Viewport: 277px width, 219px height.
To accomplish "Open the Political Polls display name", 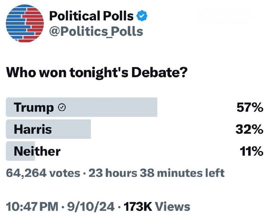I will 91,16.
